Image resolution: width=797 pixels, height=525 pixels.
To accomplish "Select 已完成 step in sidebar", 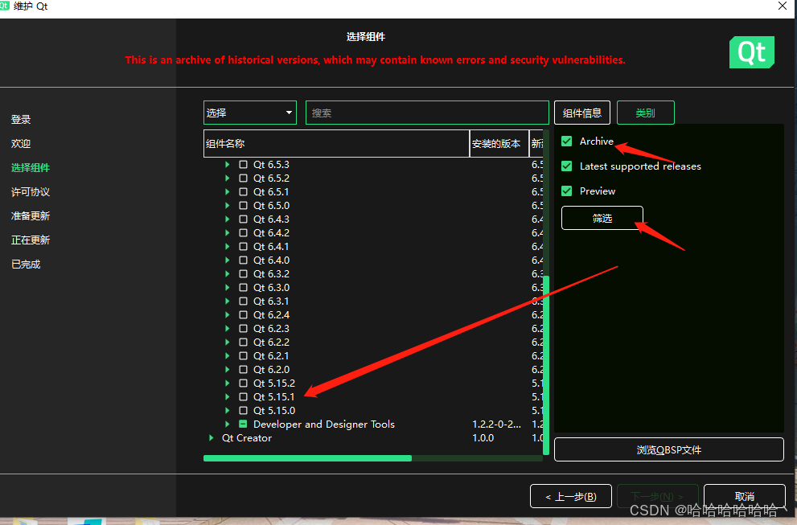I will 26,265.
